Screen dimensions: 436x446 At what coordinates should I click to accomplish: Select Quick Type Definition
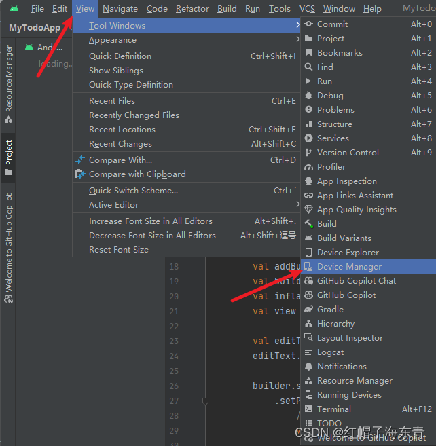pyautogui.click(x=186, y=85)
